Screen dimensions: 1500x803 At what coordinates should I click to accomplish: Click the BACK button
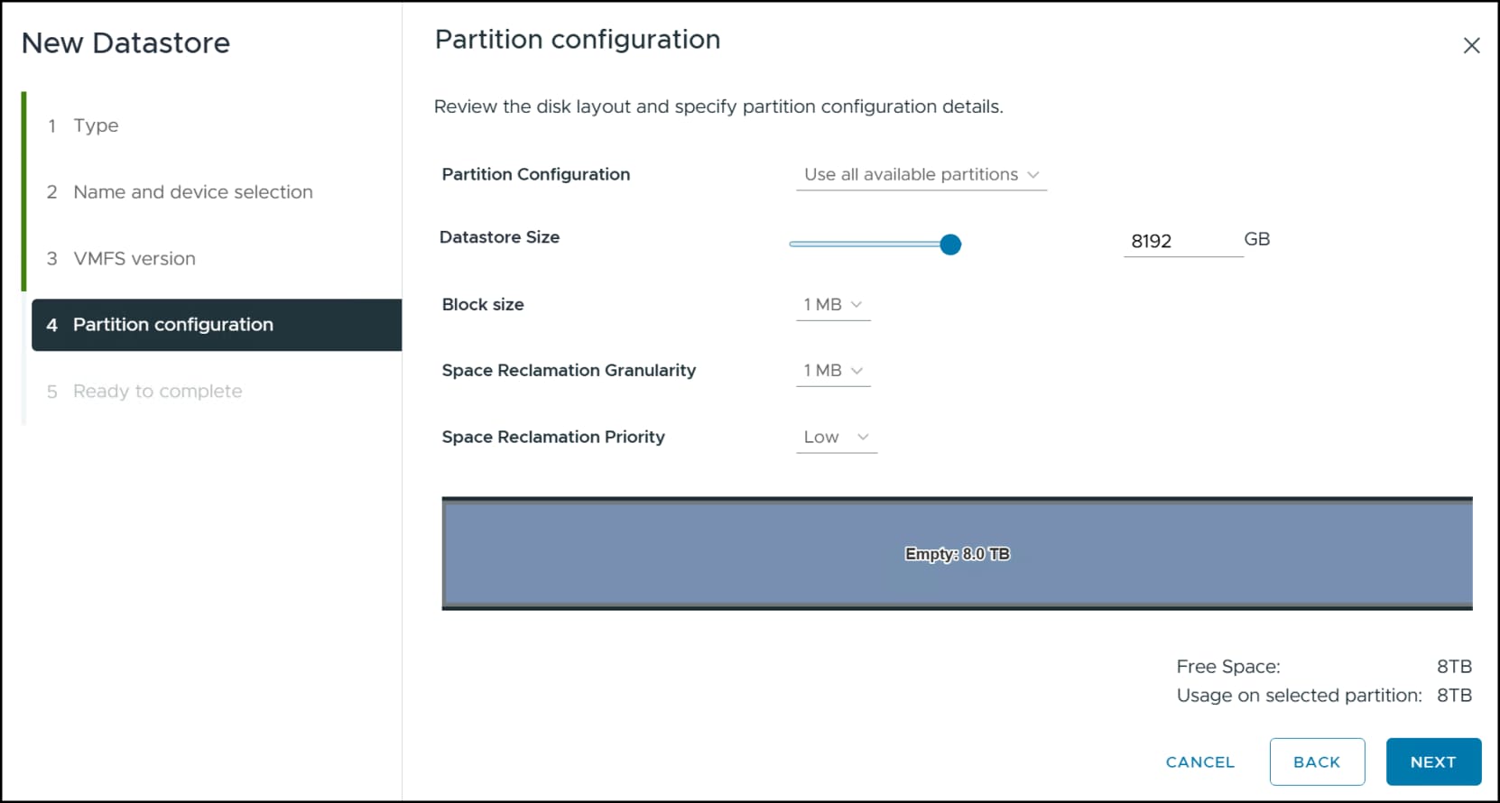(x=1317, y=762)
